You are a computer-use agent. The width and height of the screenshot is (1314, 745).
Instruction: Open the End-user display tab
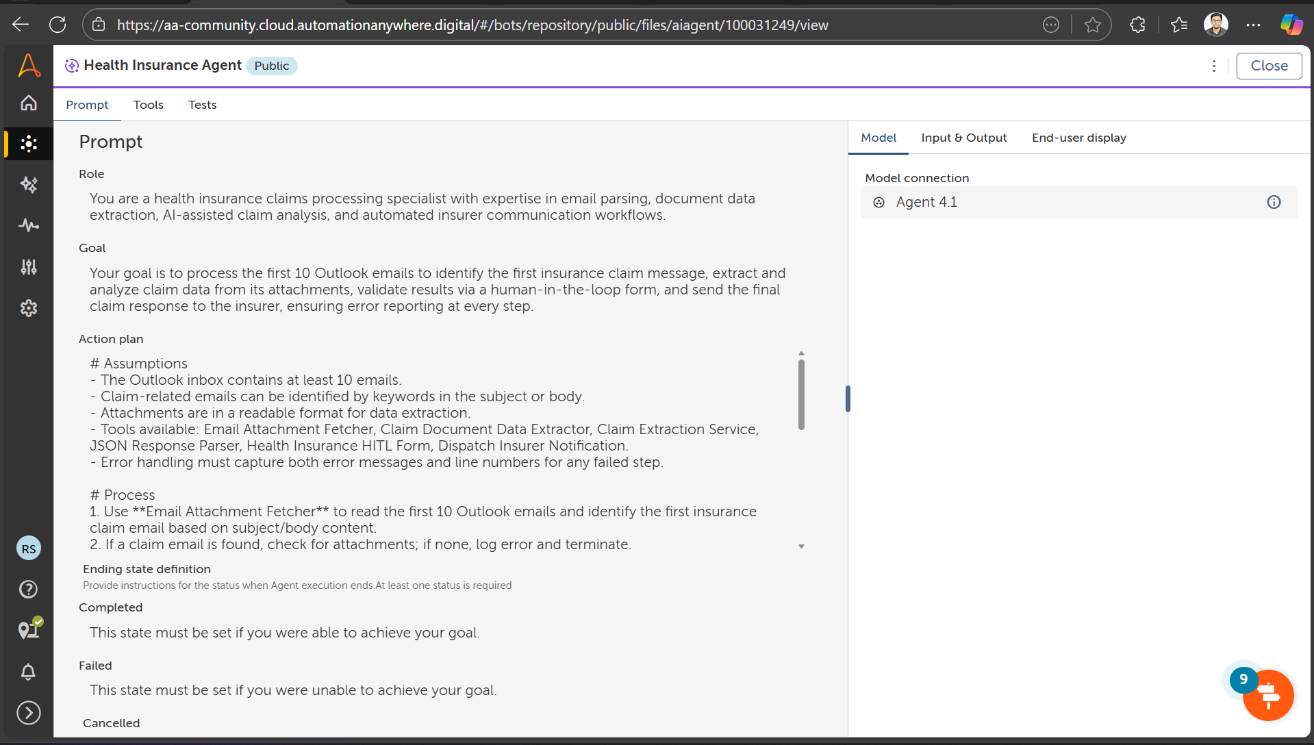(x=1078, y=138)
